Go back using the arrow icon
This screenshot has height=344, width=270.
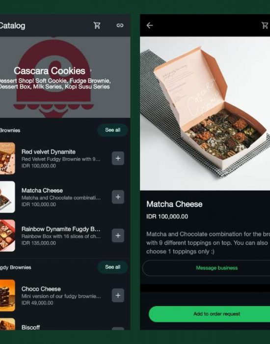pos(150,26)
